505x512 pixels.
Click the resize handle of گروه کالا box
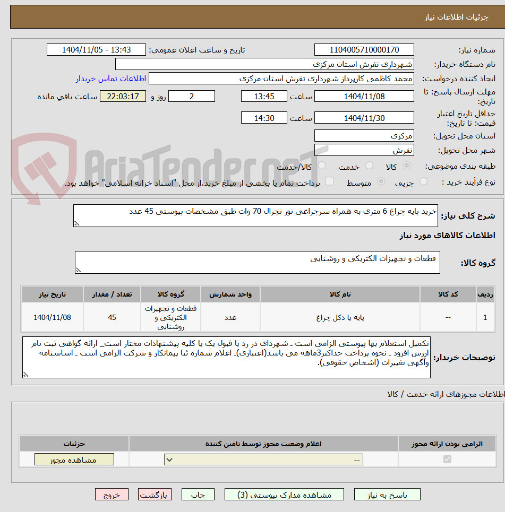(78, 271)
